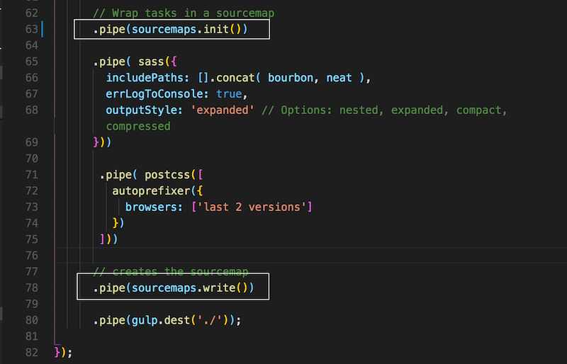The width and height of the screenshot is (567, 364).
Task: Click the 'neat' argument on line 66
Action: click(339, 78)
